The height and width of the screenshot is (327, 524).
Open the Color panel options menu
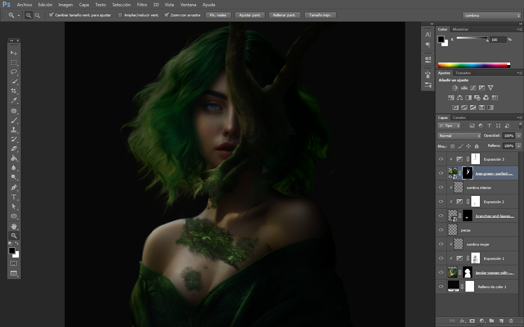[520, 29]
